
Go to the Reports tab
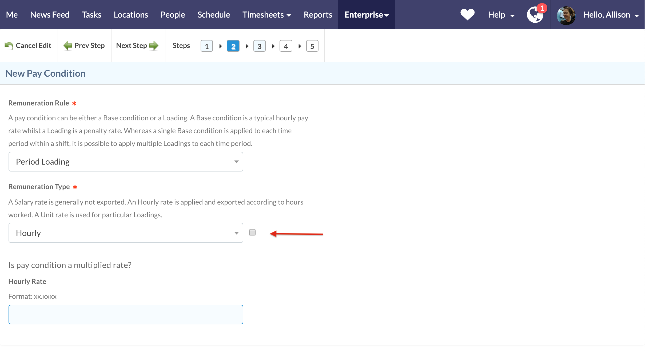(x=318, y=15)
